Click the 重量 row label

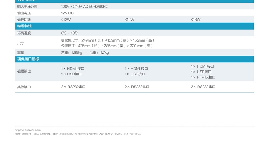21,52
